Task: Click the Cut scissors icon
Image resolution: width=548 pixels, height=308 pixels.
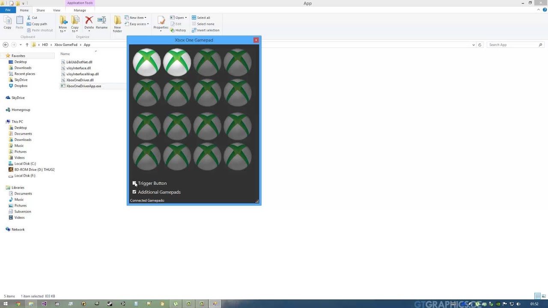Action: (x=29, y=18)
